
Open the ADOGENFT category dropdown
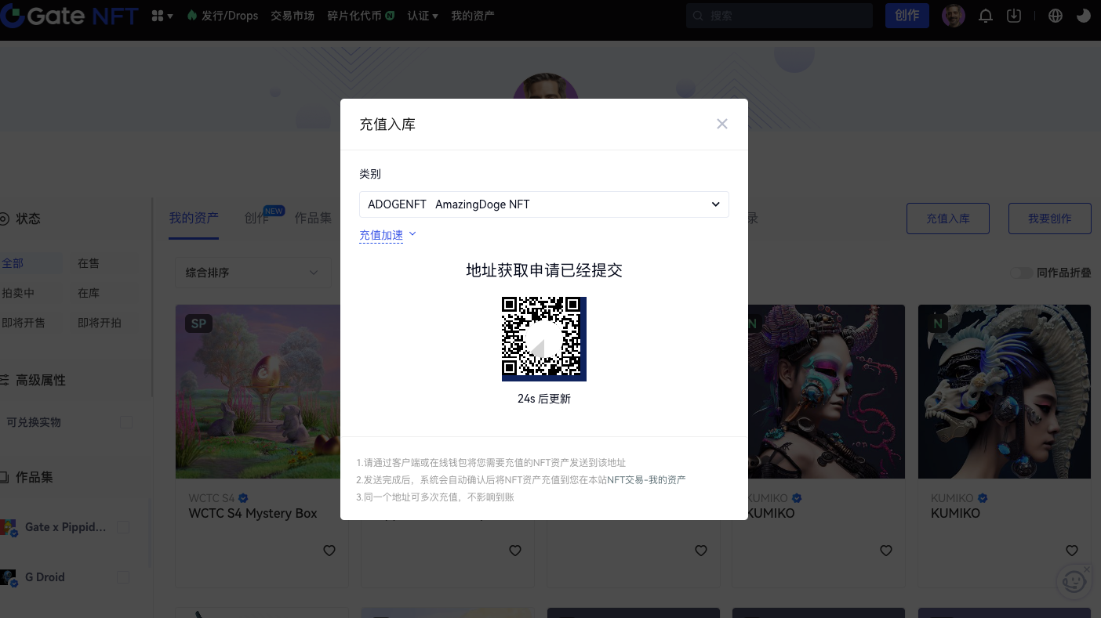coord(543,204)
